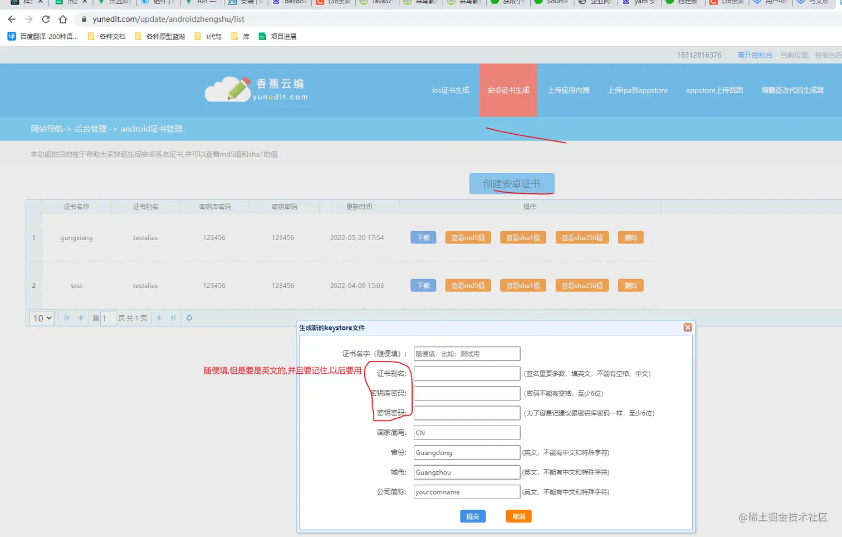Close the 生成新的keystore文件 dialog

[x=688, y=328]
